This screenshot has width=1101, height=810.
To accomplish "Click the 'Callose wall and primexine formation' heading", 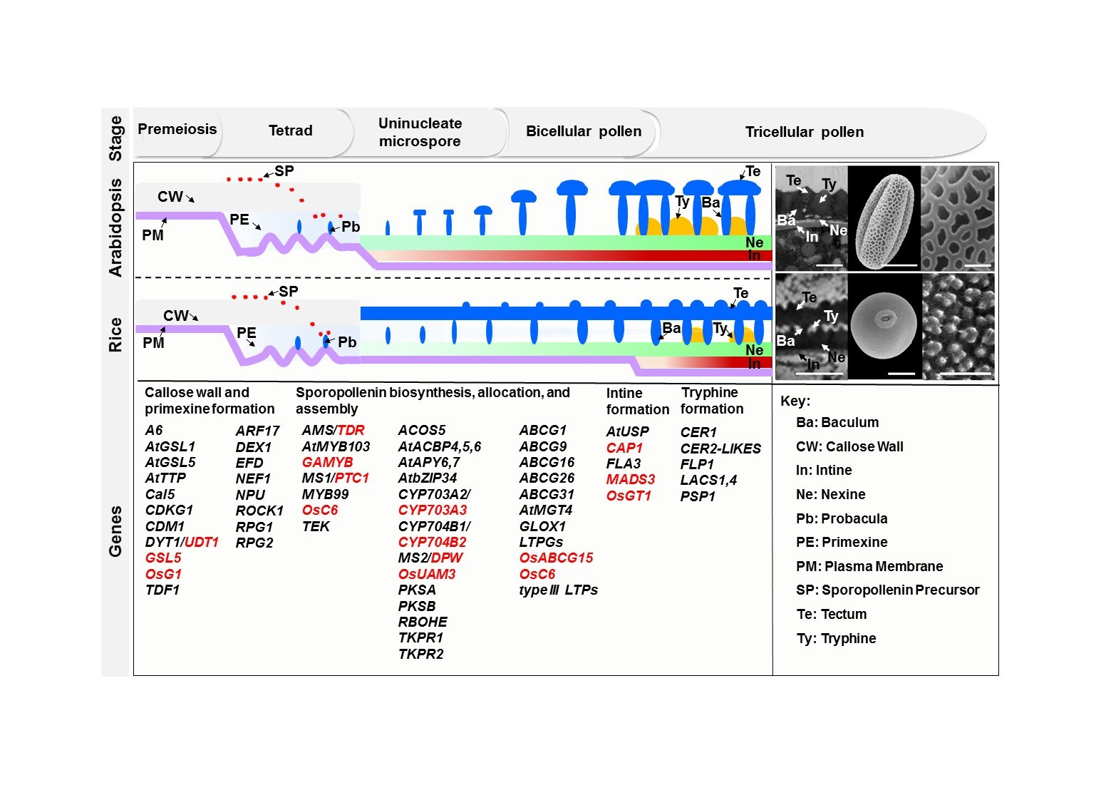I will click(209, 401).
